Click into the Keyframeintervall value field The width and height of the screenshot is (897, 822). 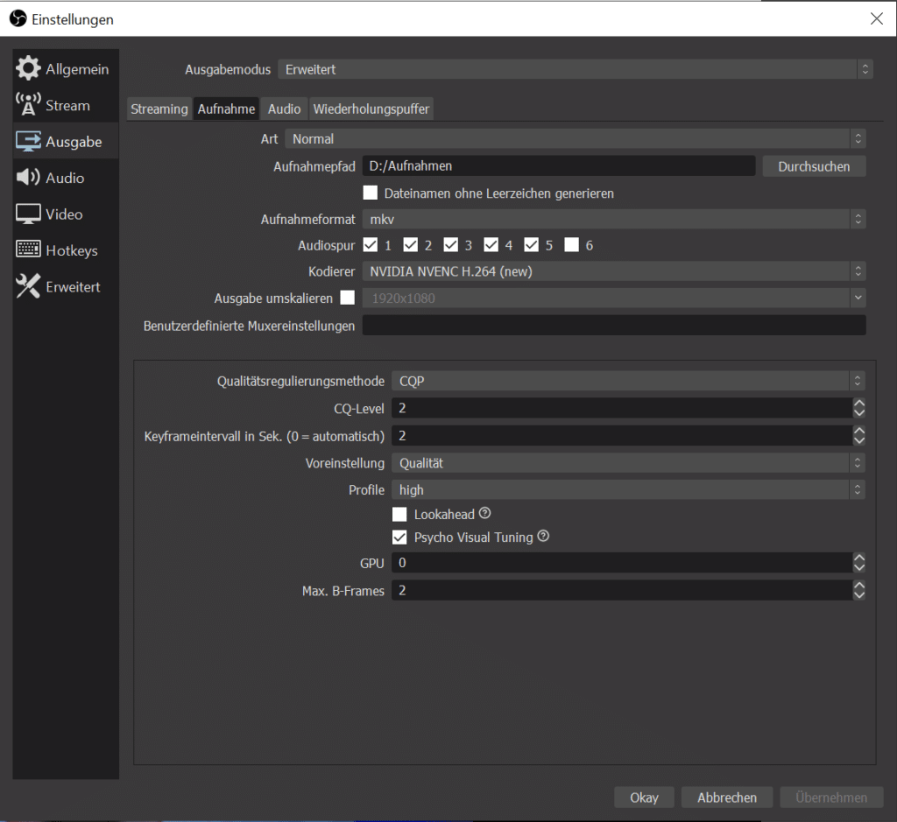click(x=622, y=436)
